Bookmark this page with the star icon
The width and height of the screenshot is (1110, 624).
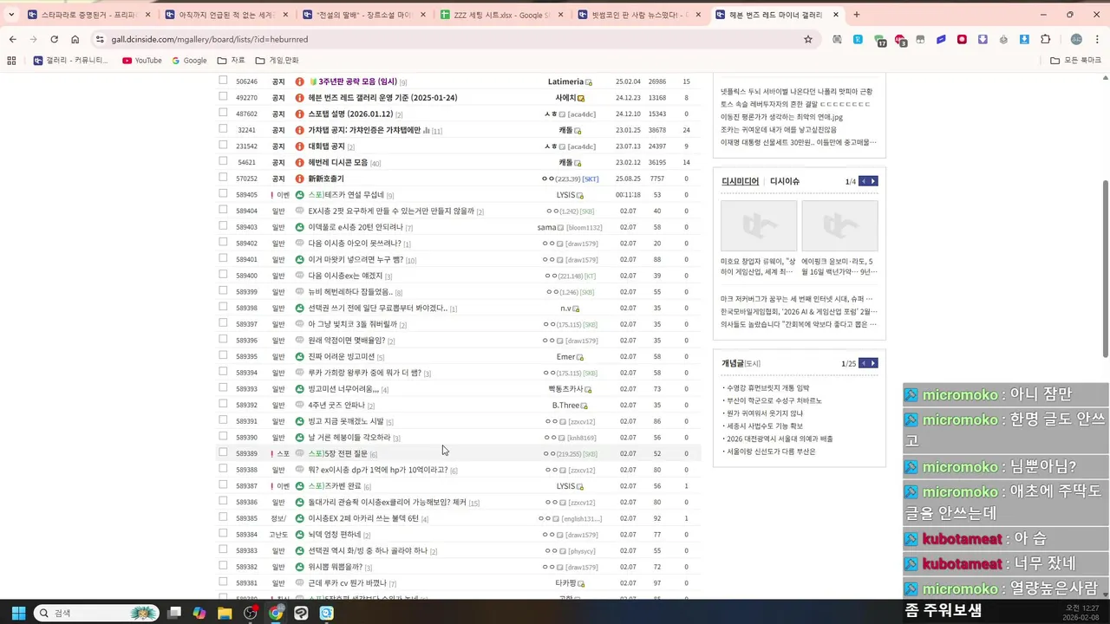808,39
